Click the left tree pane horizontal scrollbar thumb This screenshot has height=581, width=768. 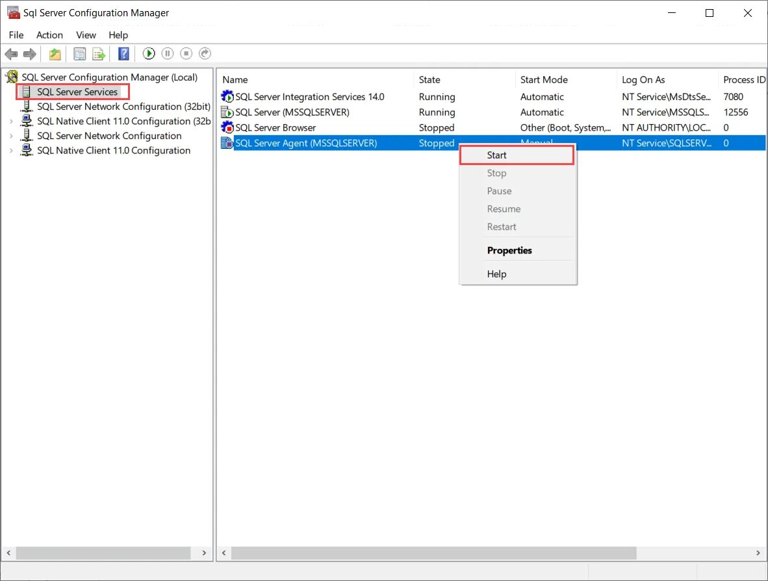[x=103, y=553]
